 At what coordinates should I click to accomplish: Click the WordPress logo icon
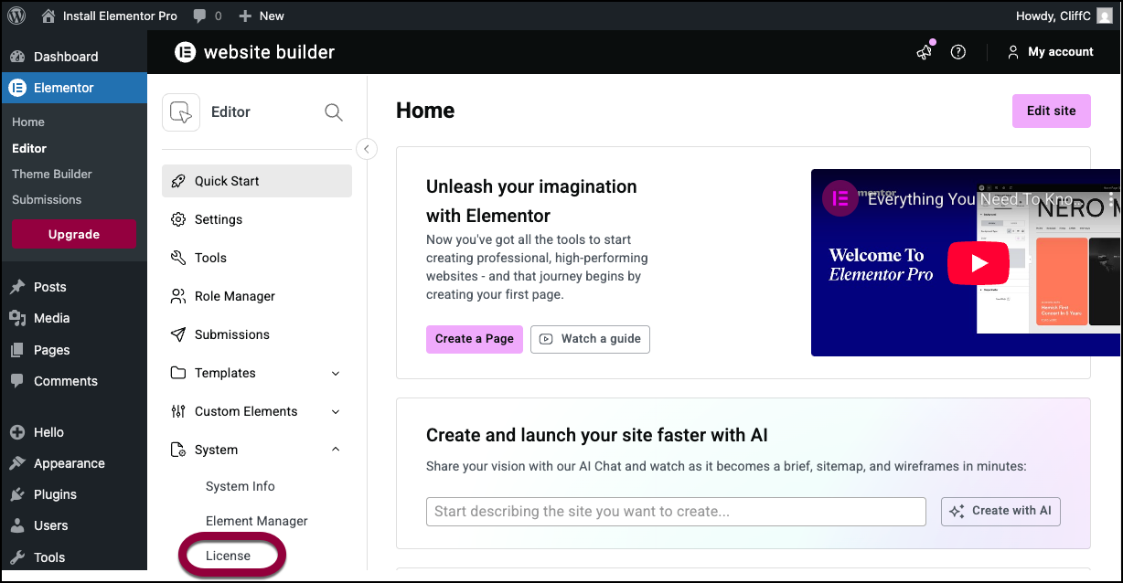pyautogui.click(x=16, y=16)
